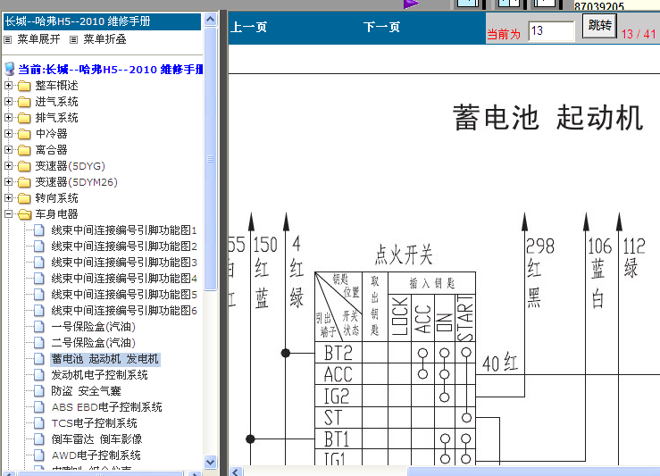Click tree panel scroll down arrow

tap(210, 462)
